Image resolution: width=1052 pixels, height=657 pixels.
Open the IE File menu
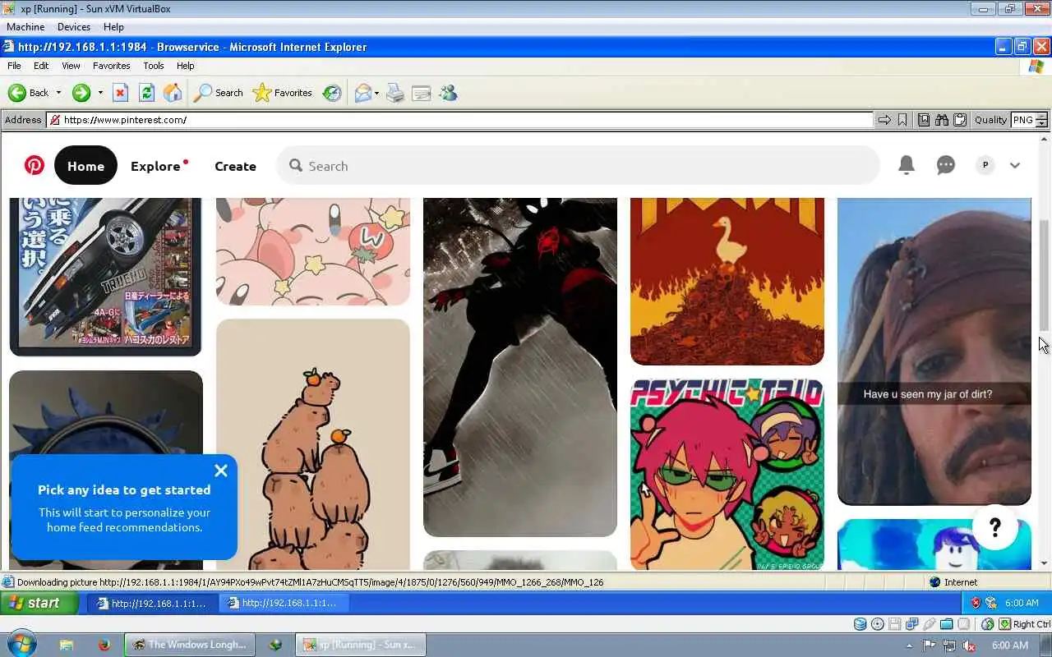point(14,66)
